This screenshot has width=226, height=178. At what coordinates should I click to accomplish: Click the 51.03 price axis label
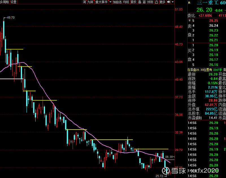[179, 9]
